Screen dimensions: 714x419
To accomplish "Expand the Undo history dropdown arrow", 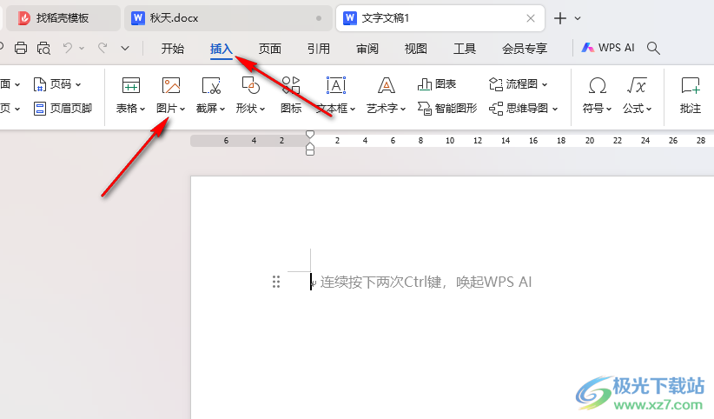I will tap(82, 48).
